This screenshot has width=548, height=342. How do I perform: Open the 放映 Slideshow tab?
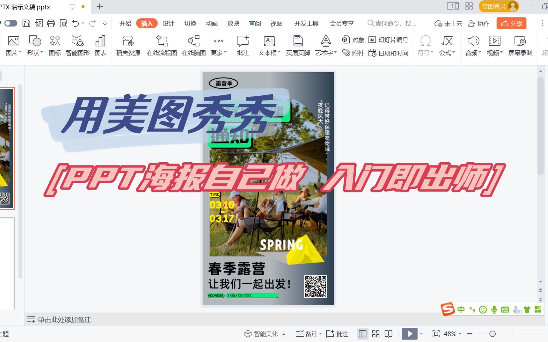coord(233,23)
